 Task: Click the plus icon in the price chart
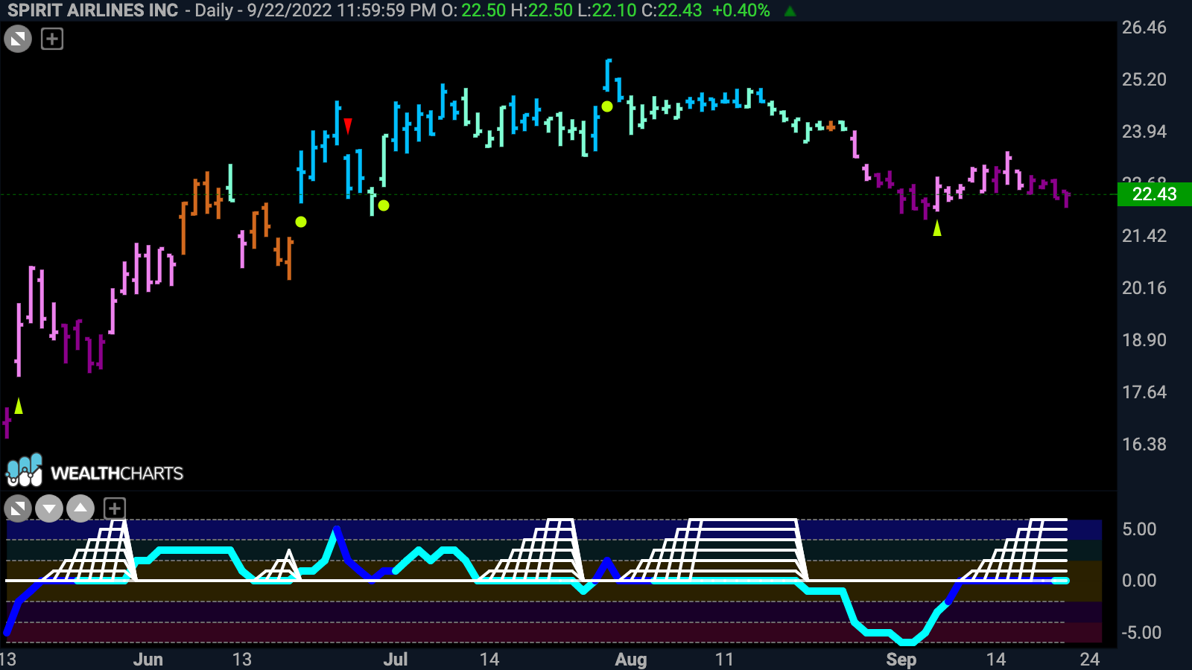click(52, 39)
